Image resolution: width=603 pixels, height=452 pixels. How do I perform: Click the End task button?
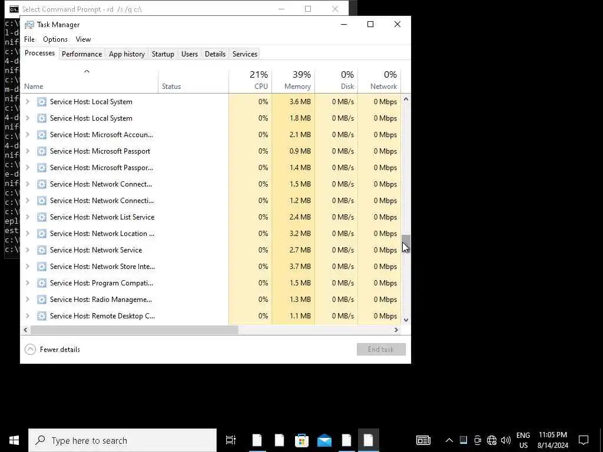coord(381,350)
